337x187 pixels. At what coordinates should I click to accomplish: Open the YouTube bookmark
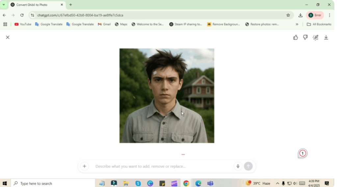[23, 24]
